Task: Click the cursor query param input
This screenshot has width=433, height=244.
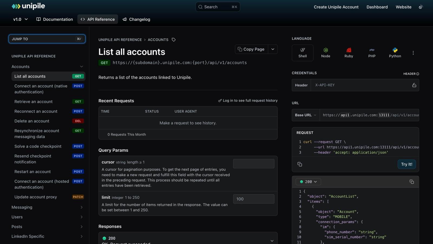Action: click(x=254, y=163)
